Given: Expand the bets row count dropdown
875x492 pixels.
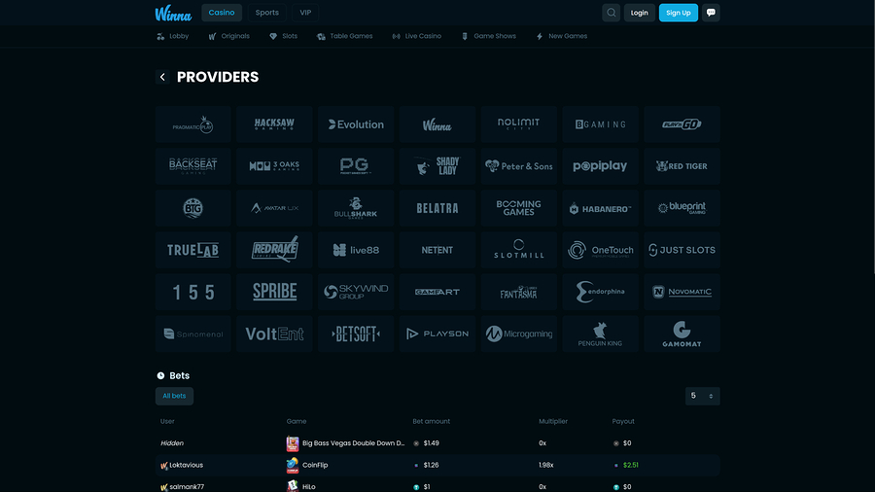Looking at the screenshot, I should point(702,396).
